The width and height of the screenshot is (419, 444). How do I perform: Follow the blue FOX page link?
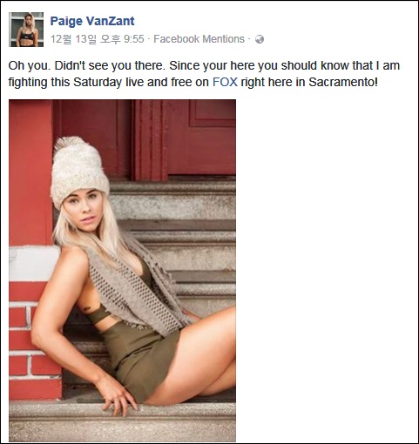pyautogui.click(x=225, y=82)
